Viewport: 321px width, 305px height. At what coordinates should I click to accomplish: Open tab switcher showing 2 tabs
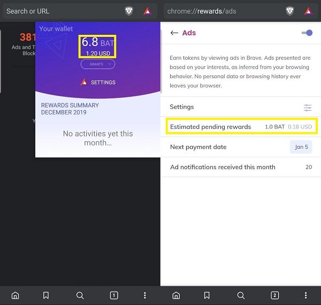click(275, 295)
